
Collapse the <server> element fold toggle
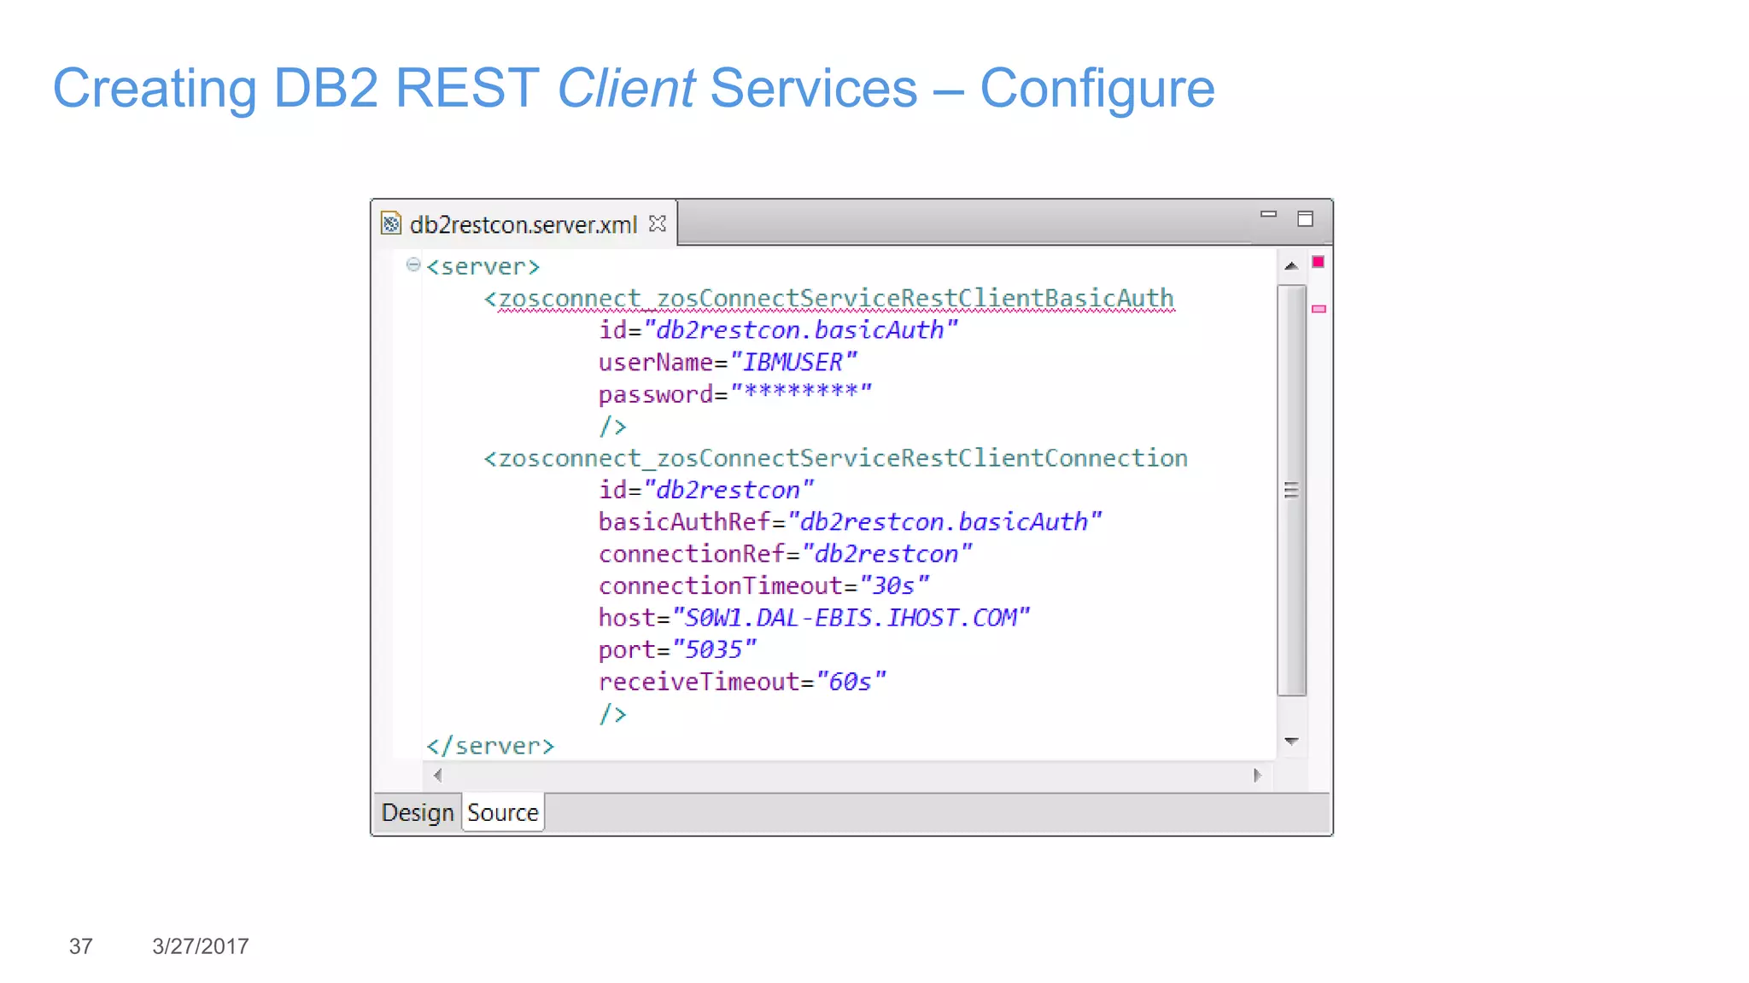click(x=413, y=265)
